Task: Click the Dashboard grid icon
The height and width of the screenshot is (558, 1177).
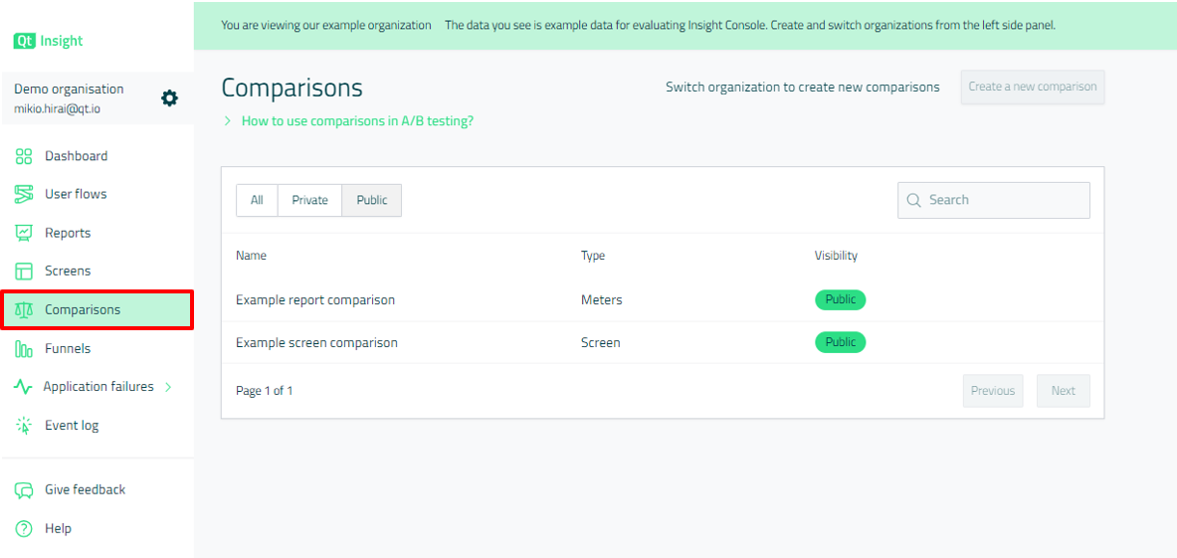Action: click(24, 156)
